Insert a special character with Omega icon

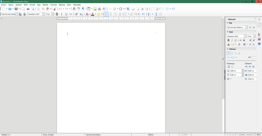(121, 9)
